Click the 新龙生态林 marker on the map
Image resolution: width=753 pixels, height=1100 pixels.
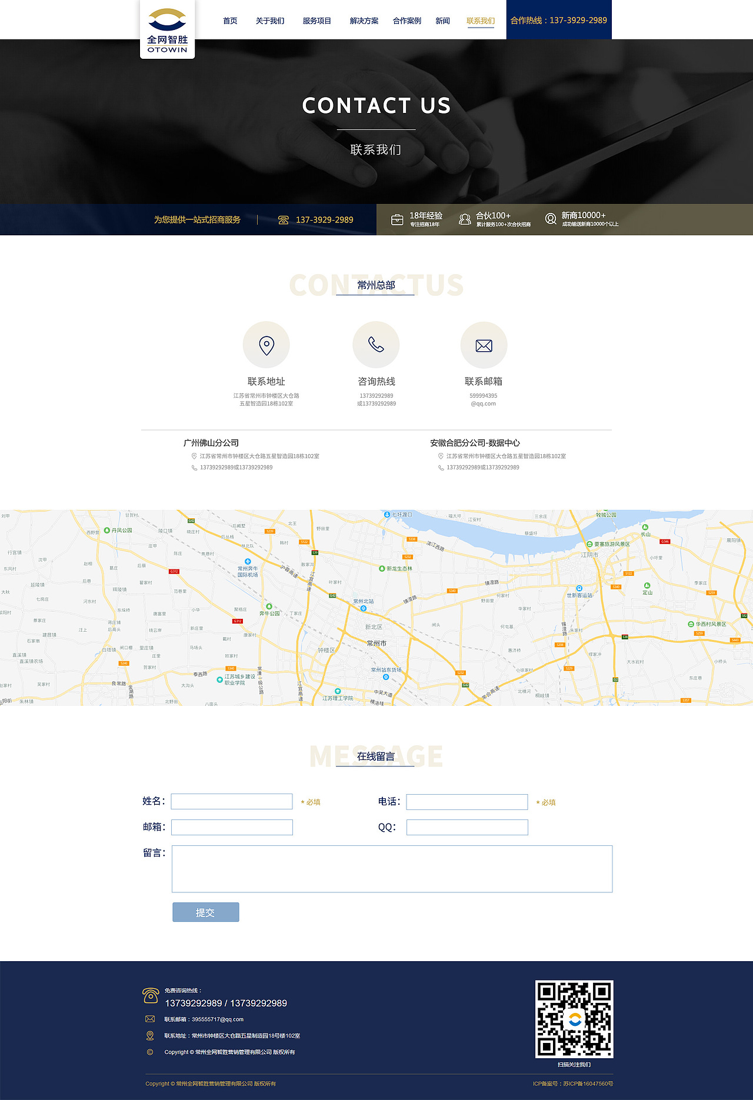coord(382,569)
